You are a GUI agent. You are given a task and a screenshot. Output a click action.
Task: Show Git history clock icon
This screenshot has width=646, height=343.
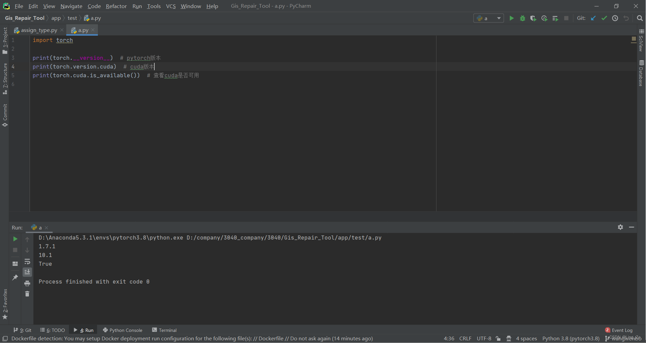[615, 18]
